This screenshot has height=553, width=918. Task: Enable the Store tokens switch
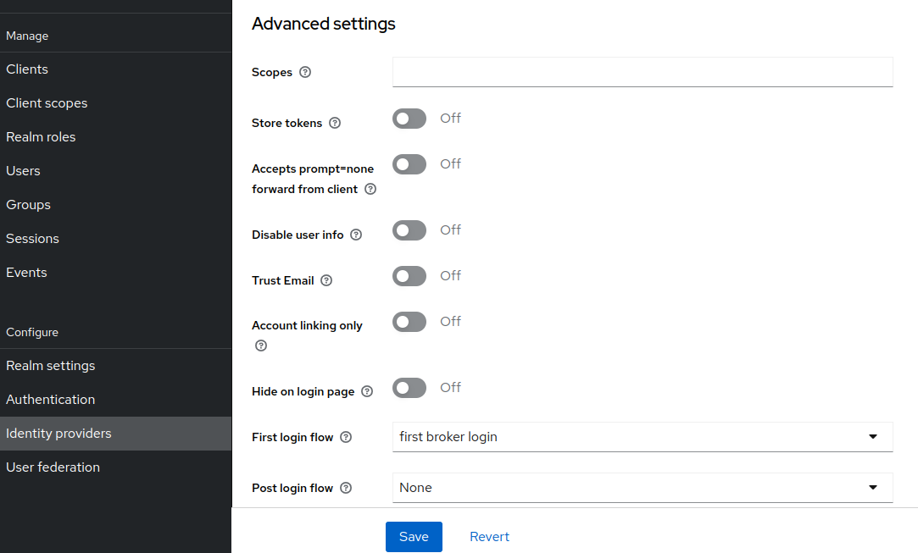(409, 119)
